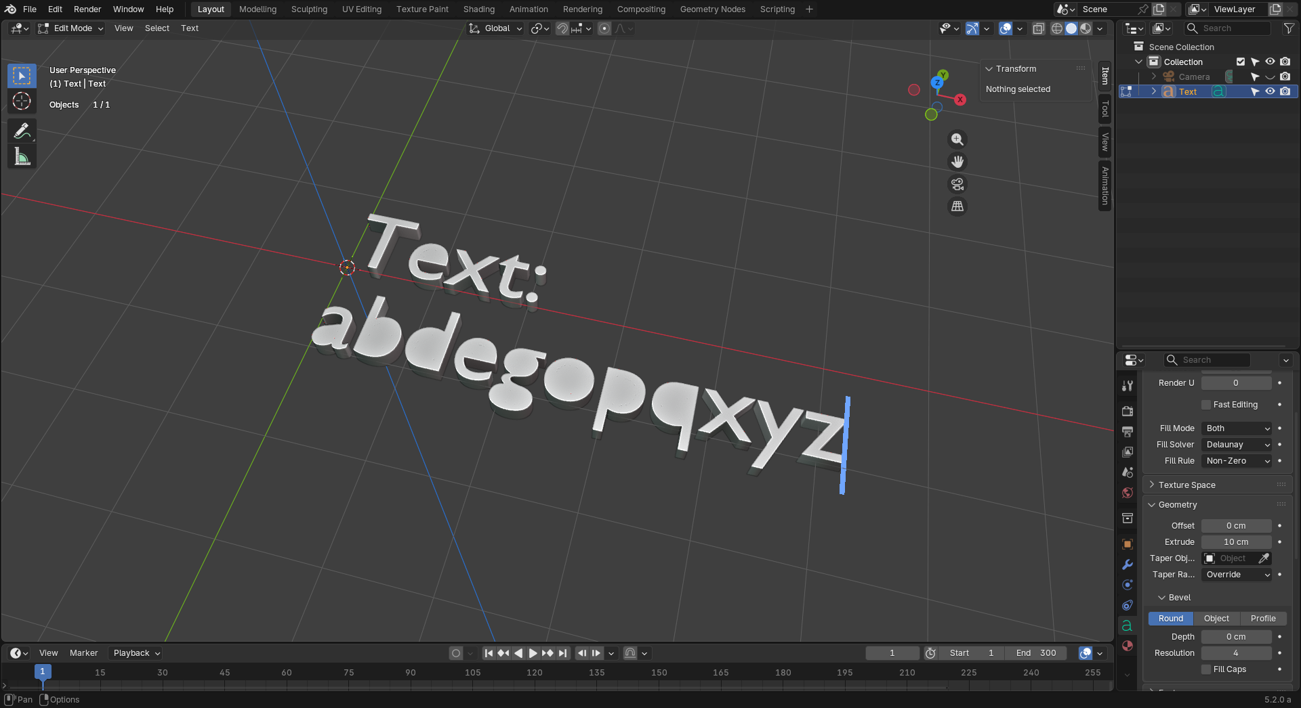The height and width of the screenshot is (708, 1301).
Task: Open the Output properties printer icon
Action: pos(1128,431)
